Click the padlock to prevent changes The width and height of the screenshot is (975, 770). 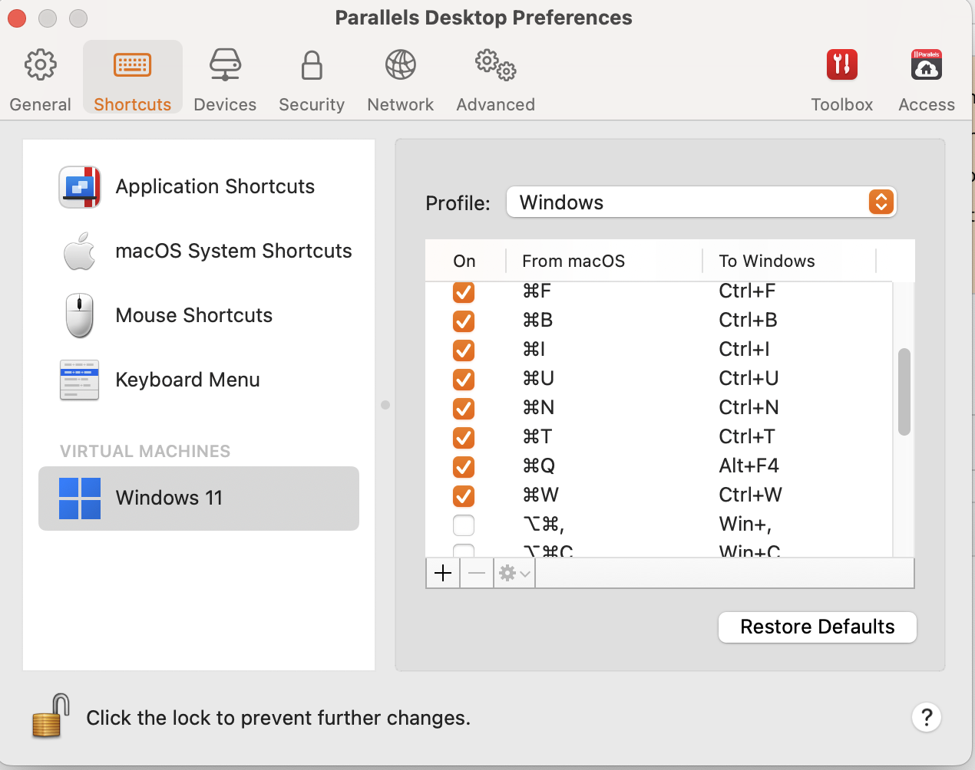[x=50, y=716]
